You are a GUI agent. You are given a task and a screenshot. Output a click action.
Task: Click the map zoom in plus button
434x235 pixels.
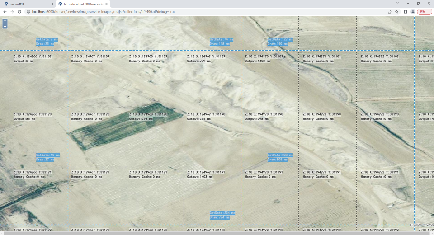5,21
